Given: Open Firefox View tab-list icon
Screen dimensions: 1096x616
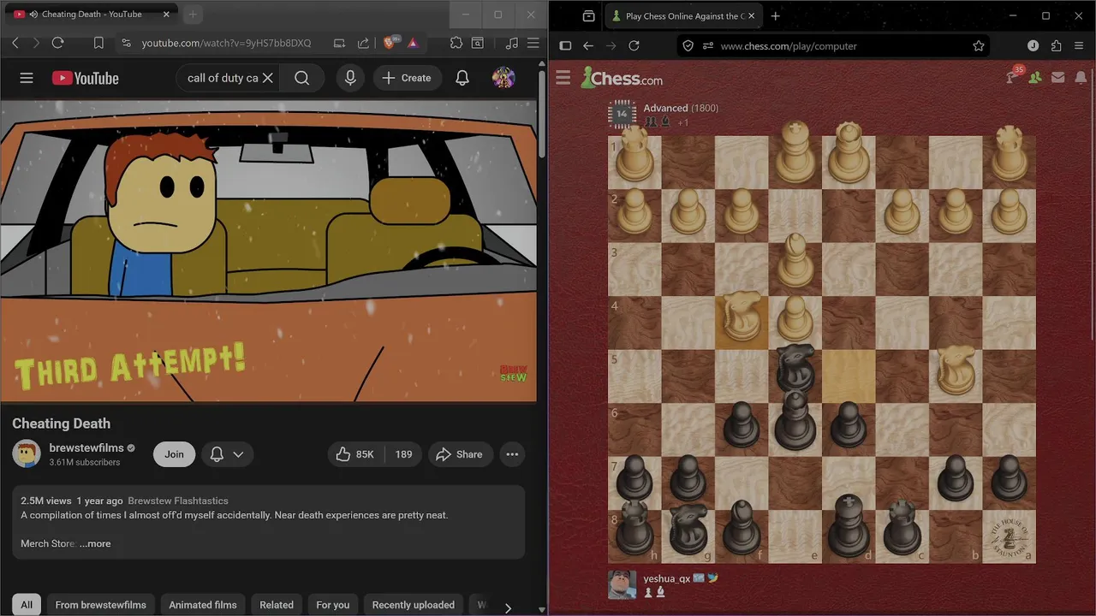Looking at the screenshot, I should (588, 16).
